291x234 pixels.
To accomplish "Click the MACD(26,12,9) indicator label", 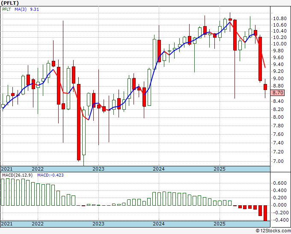I will pyautogui.click(x=18, y=175).
